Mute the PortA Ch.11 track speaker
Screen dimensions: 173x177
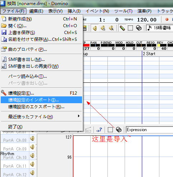coord(32,164)
